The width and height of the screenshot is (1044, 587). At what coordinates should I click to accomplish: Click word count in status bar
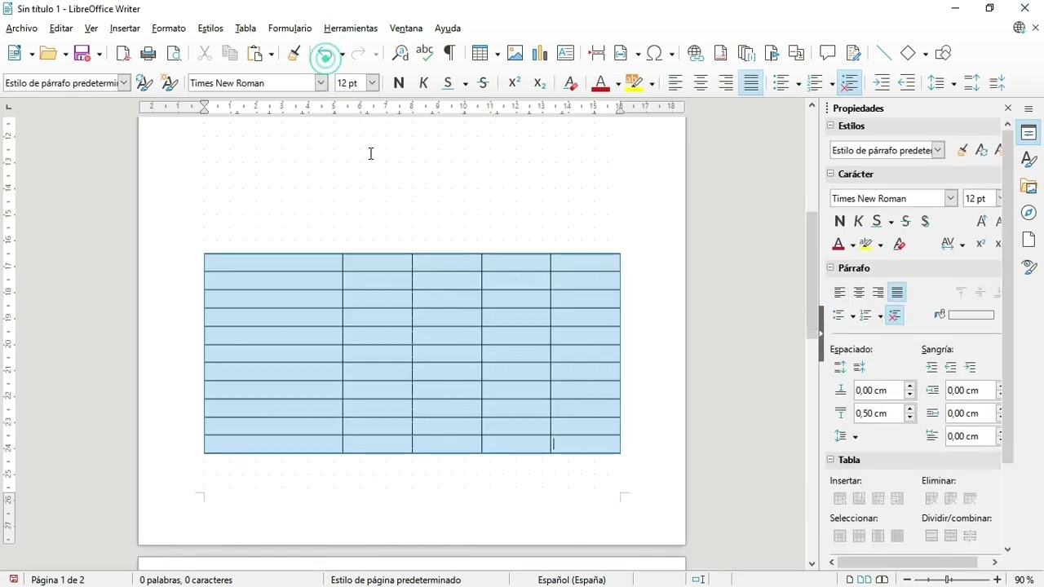click(186, 580)
